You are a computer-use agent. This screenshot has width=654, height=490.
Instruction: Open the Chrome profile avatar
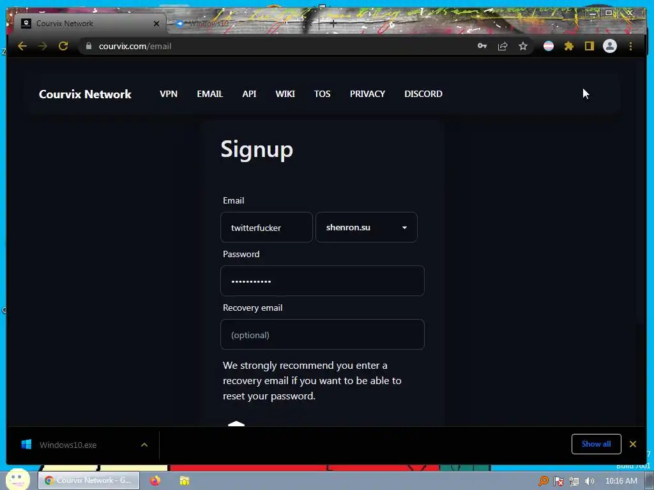(x=610, y=46)
